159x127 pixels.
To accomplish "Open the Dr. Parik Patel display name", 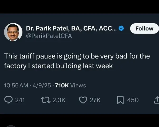I will click(x=71, y=28).
